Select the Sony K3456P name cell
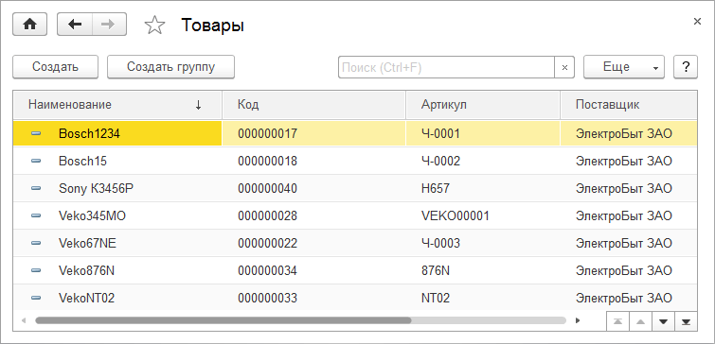Screen dimensions: 715x344 tap(117, 188)
